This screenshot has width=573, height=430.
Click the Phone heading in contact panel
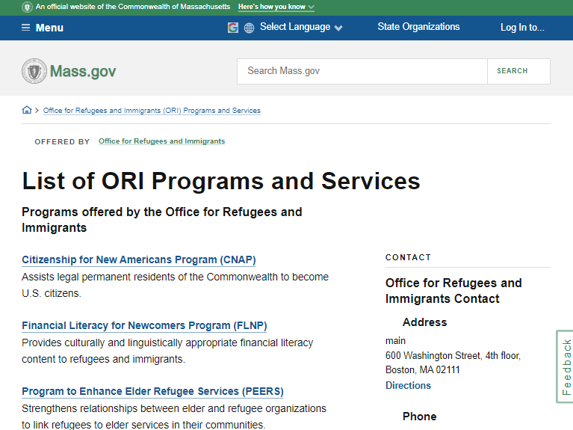420,417
